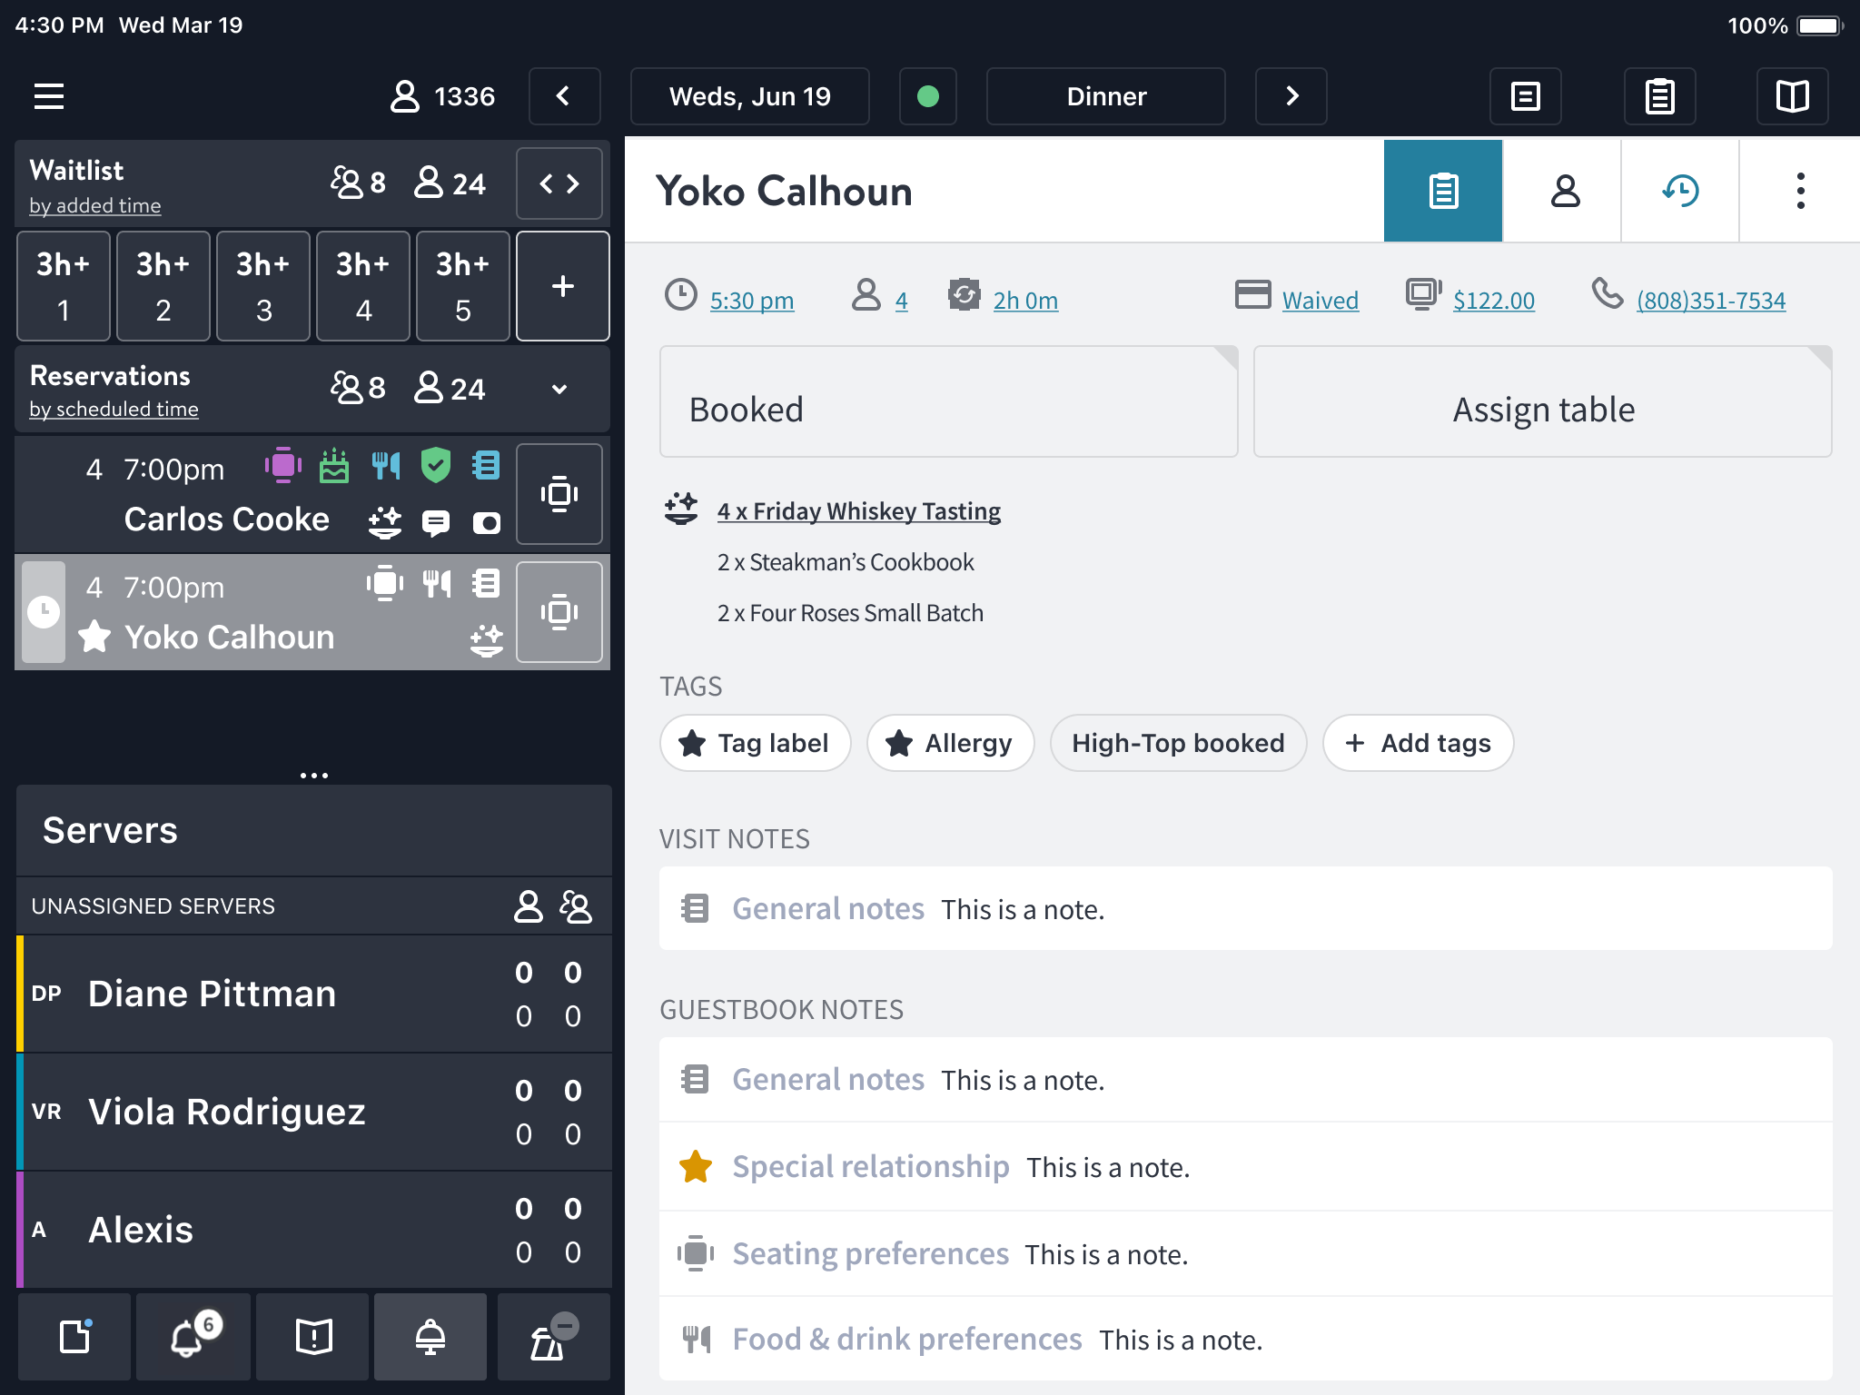Screen dimensions: 1860x1395
Task: Select the reservation details clipboard tab
Action: (1443, 191)
